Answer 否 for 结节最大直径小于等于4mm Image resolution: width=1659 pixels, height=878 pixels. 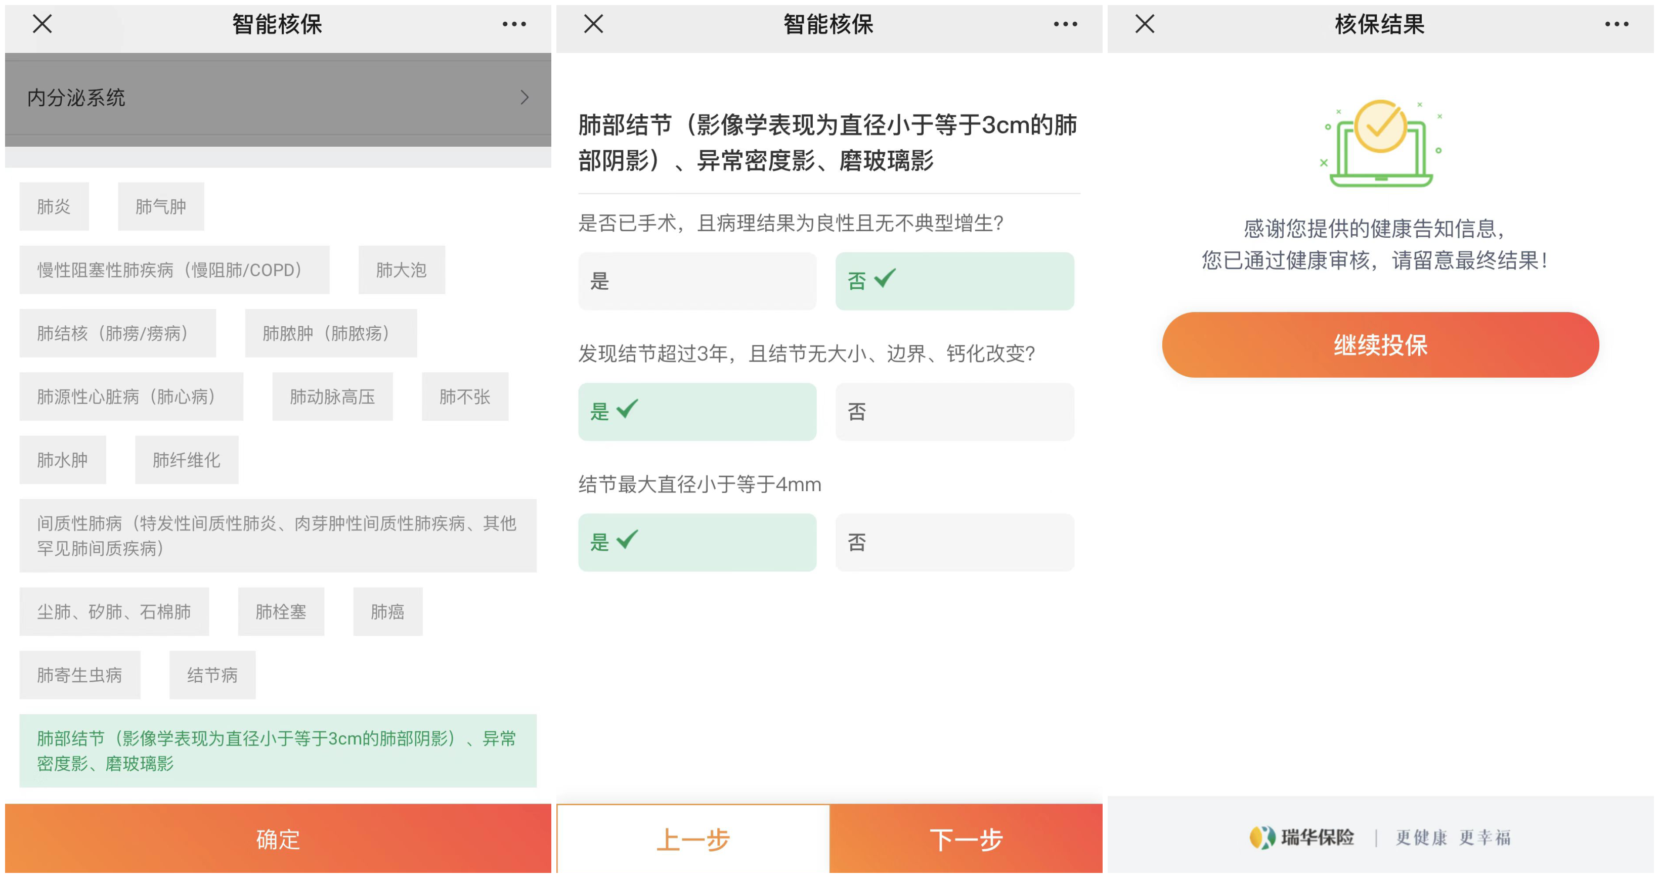(x=955, y=542)
